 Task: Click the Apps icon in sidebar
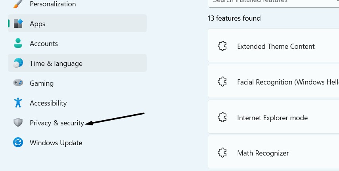18,24
